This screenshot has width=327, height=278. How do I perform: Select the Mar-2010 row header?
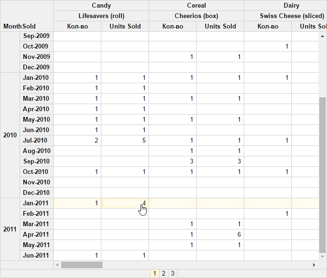[37, 98]
